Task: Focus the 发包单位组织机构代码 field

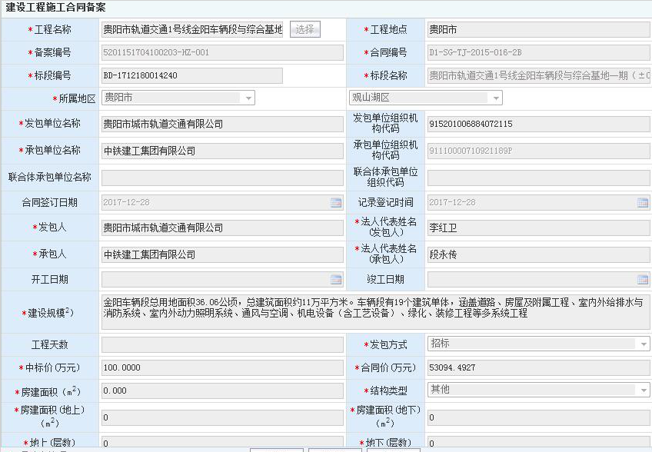Action: tap(538, 124)
